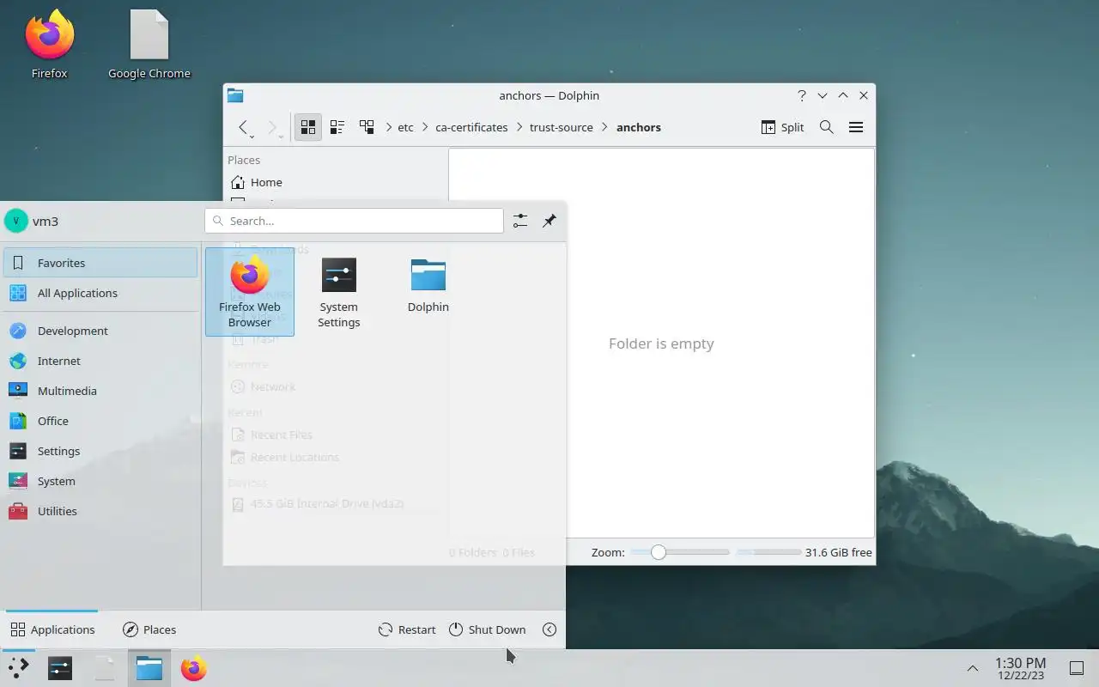Click anchors in the breadcrumb
Screen dimensions: 1099x687
click(639, 127)
